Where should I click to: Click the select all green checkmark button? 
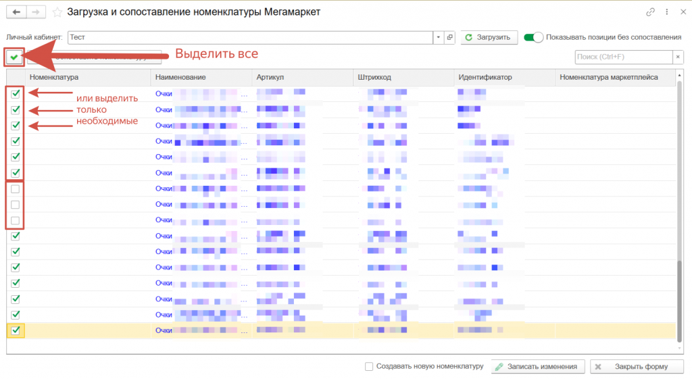(x=14, y=57)
